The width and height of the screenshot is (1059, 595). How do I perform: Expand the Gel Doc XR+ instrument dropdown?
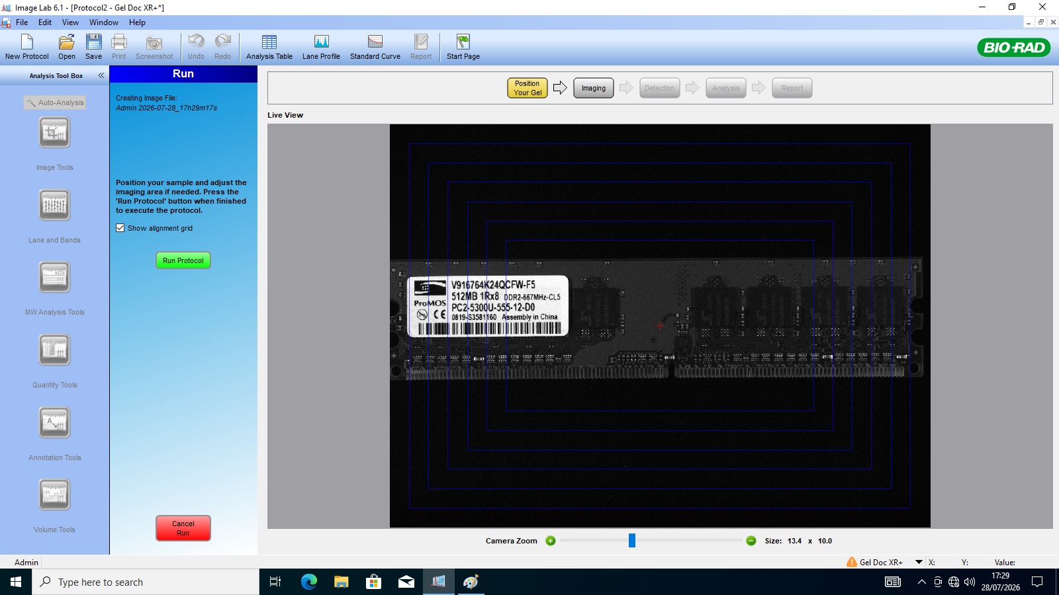[919, 562]
